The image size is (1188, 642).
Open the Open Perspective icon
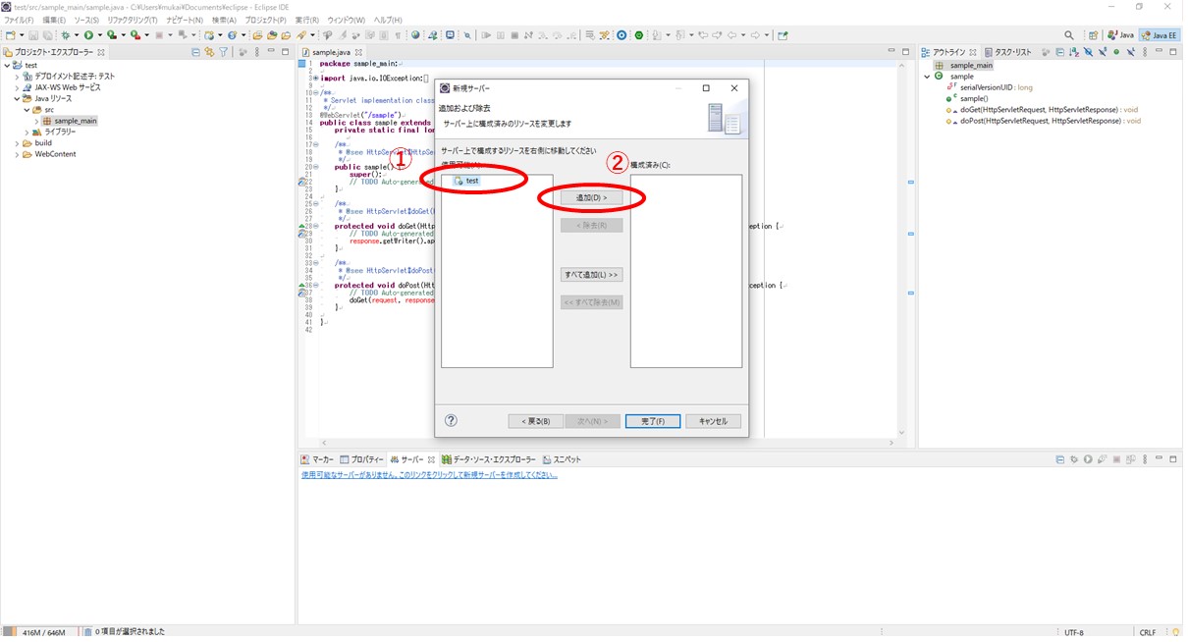1094,35
